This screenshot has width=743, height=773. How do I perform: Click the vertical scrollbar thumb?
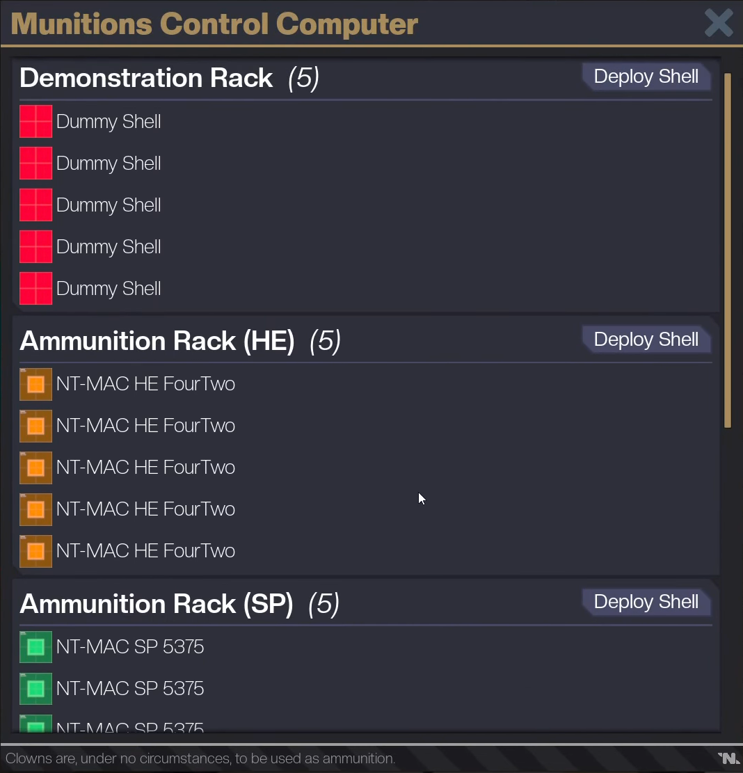click(728, 250)
